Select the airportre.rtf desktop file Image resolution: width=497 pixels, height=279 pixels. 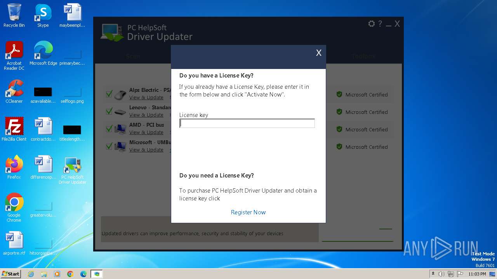click(x=14, y=243)
